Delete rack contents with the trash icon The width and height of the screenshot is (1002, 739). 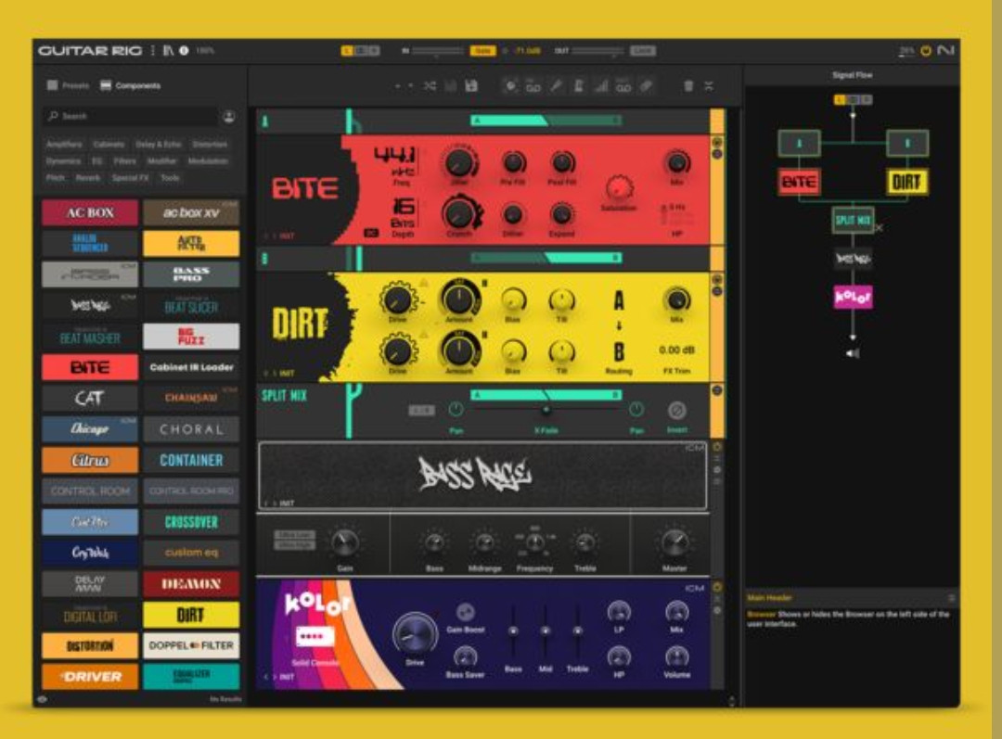[688, 86]
